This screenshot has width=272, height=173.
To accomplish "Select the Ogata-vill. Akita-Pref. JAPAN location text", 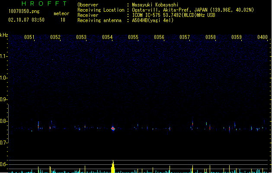I will tap(193, 10).
